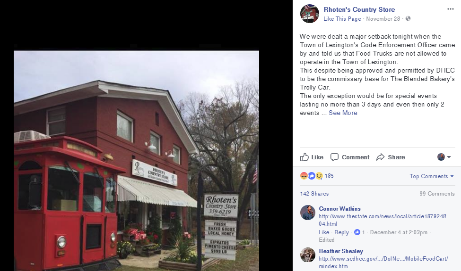Click the angry reaction emoji icon
This screenshot has width=461, height=271.
coord(304,176)
